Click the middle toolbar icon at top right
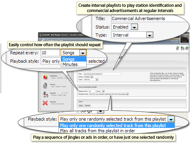Viewport: 193px width, 146px height. pos(183,48)
